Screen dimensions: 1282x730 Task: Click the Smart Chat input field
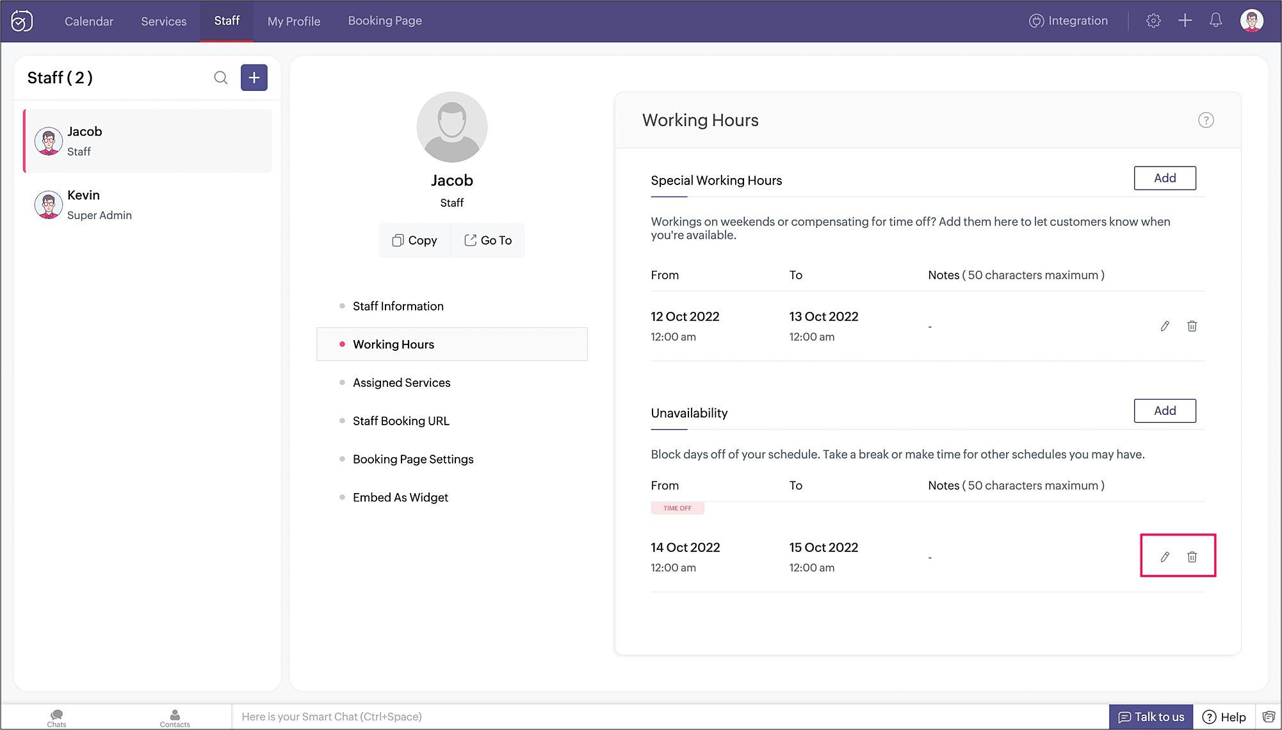tap(640, 717)
